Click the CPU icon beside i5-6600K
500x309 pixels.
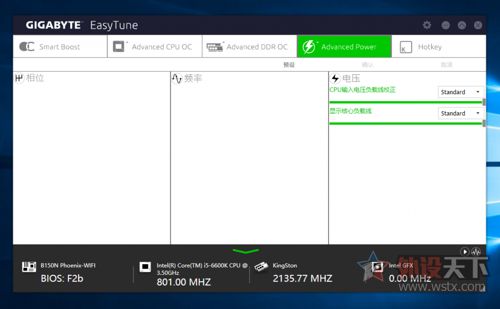pos(145,267)
